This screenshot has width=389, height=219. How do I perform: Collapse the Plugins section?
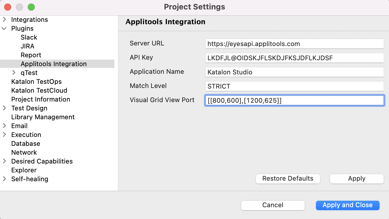click(5, 28)
